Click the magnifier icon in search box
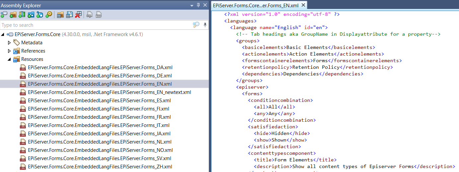Screen dimensions: 459x172 point(196,25)
